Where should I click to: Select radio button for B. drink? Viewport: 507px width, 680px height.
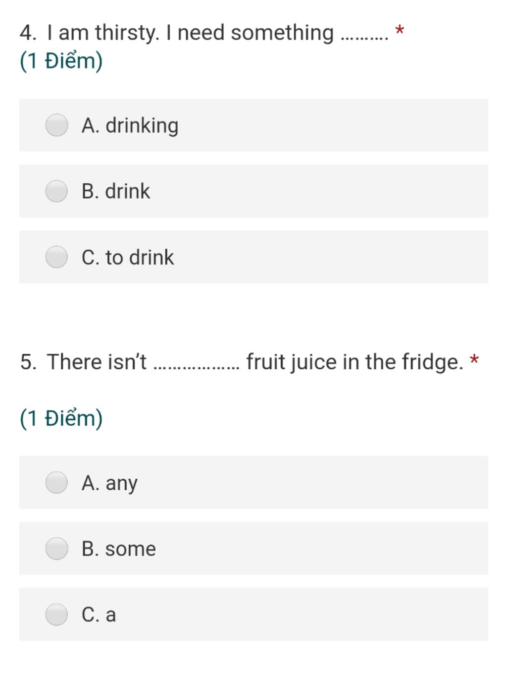pyautogui.click(x=56, y=191)
